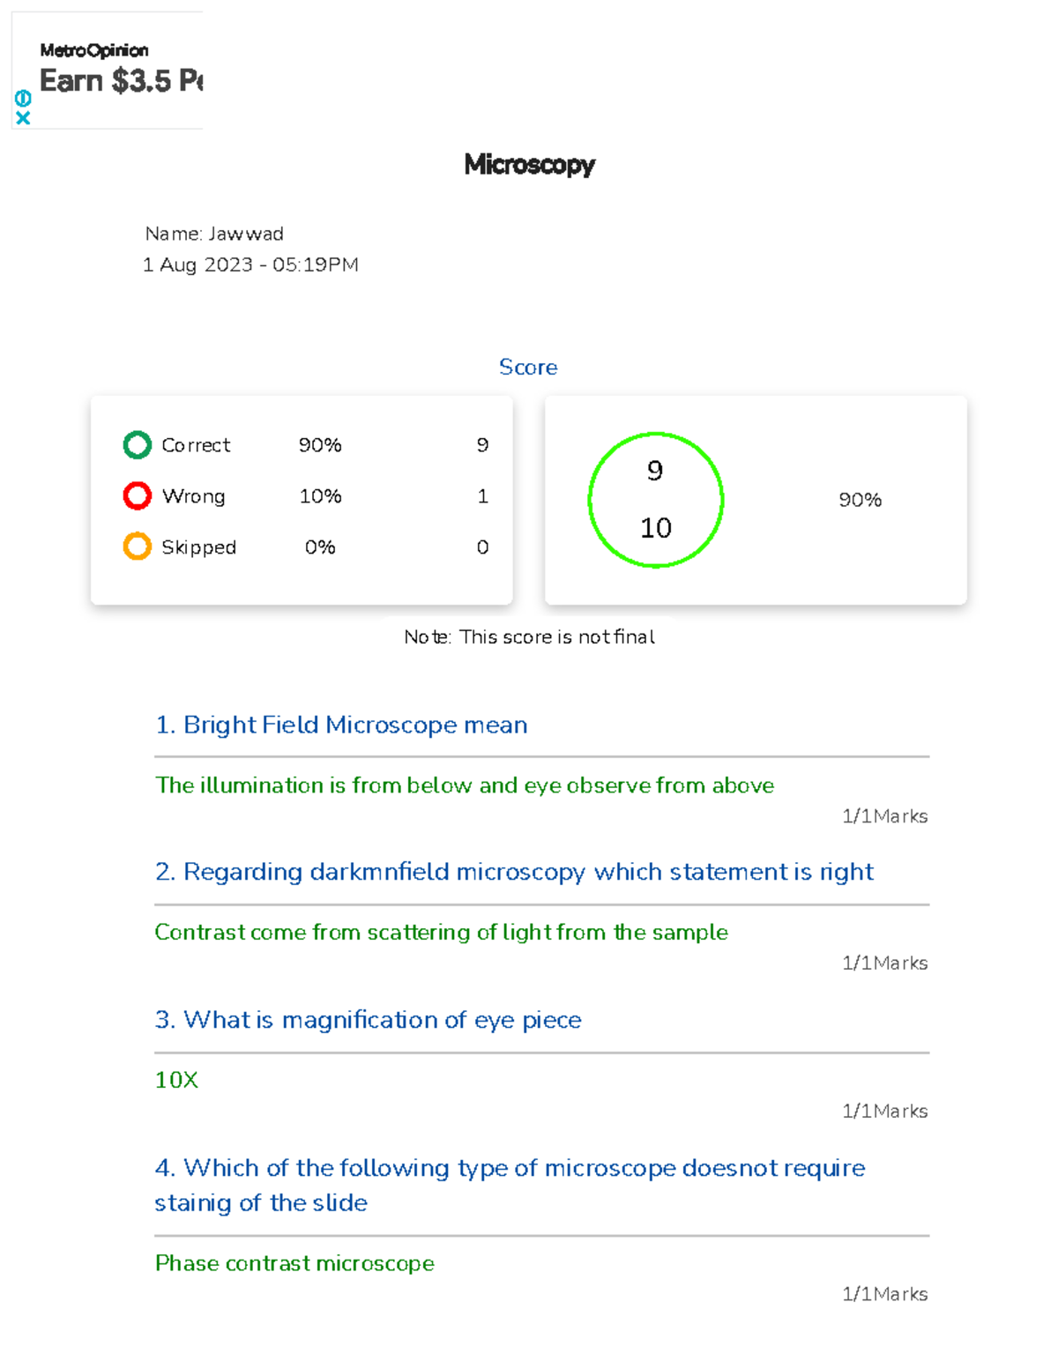Expand question 1 'Bright Field Microscope mean'
This screenshot has height=1369, width=1058.
tap(341, 725)
